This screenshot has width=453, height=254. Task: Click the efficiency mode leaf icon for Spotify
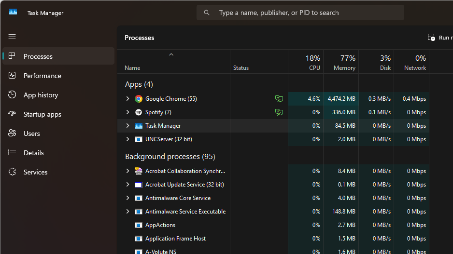pyautogui.click(x=279, y=112)
